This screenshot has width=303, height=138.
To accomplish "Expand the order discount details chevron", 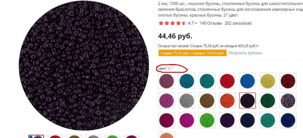I will click(257, 46).
